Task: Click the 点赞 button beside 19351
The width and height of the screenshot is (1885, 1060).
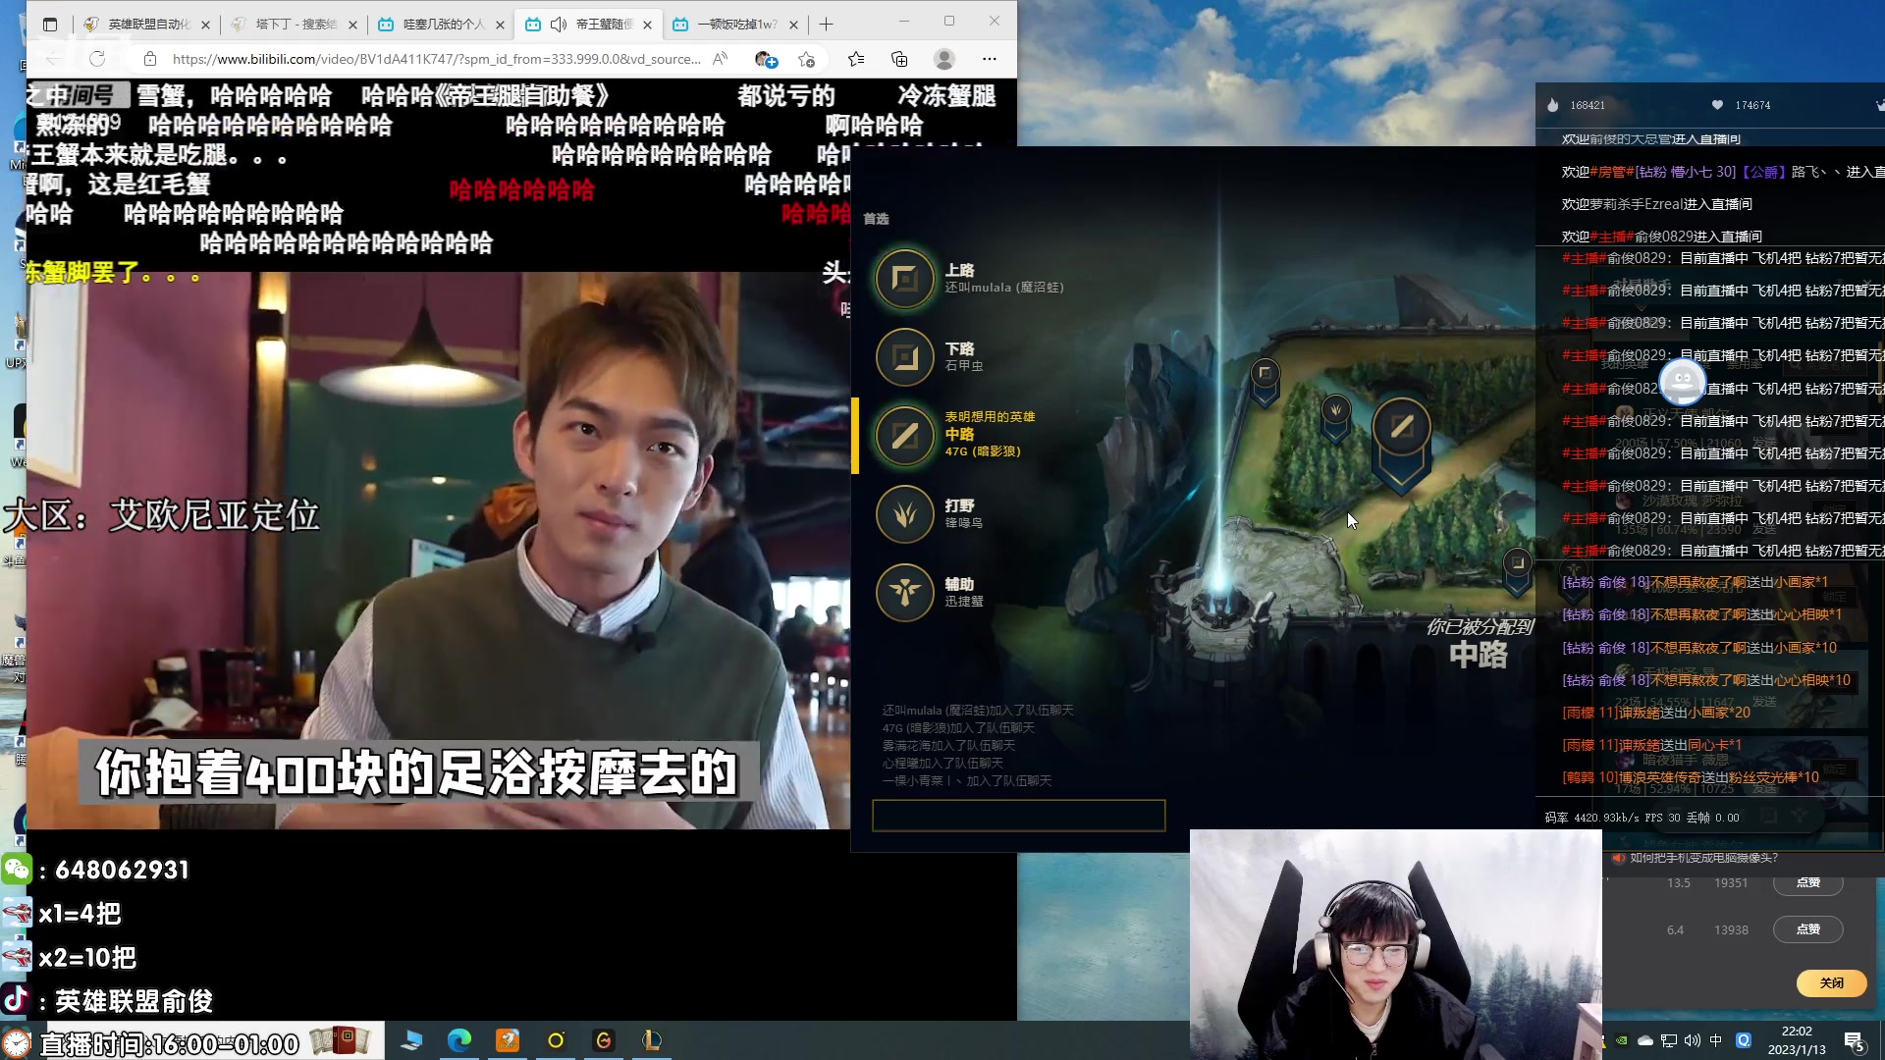Action: coord(1807,883)
